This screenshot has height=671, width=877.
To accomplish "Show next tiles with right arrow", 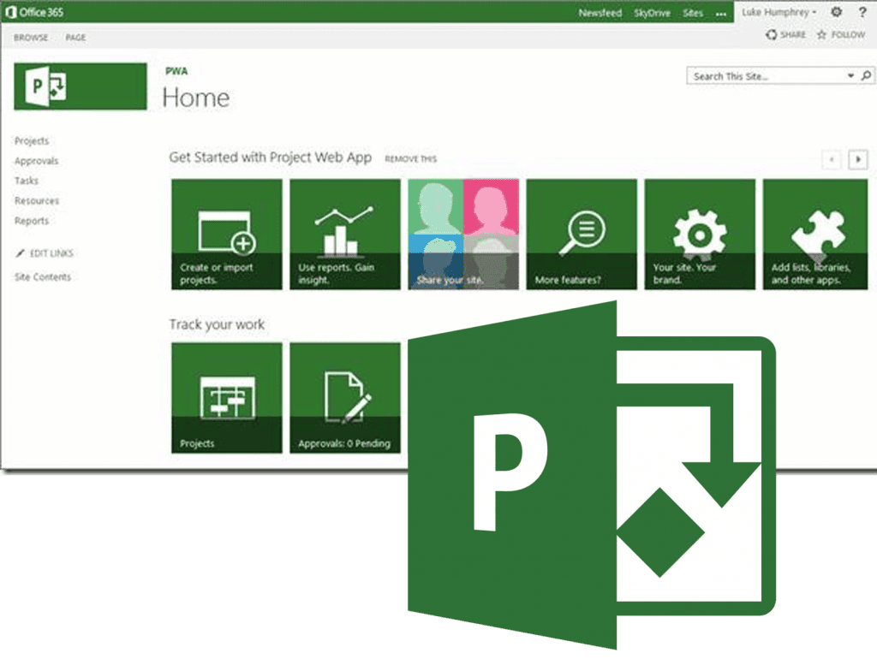I will point(858,160).
